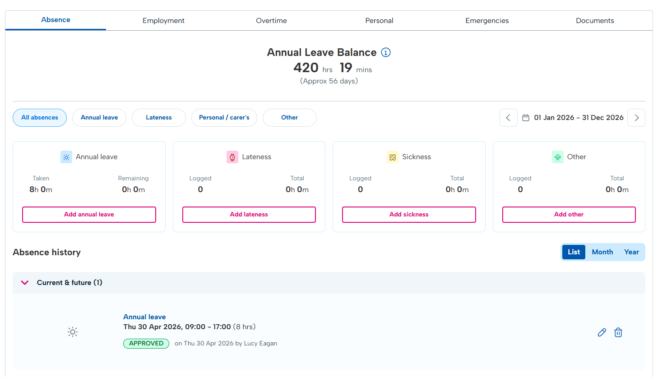
Task: Click the Annual leave sun icon card
Action: tap(66, 157)
